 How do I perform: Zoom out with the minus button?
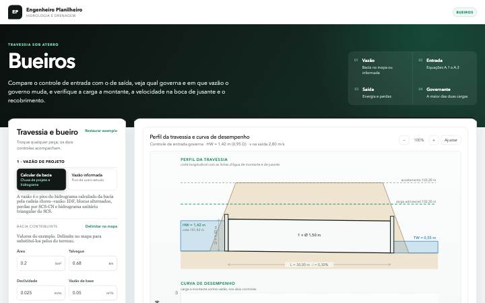[x=404, y=140]
